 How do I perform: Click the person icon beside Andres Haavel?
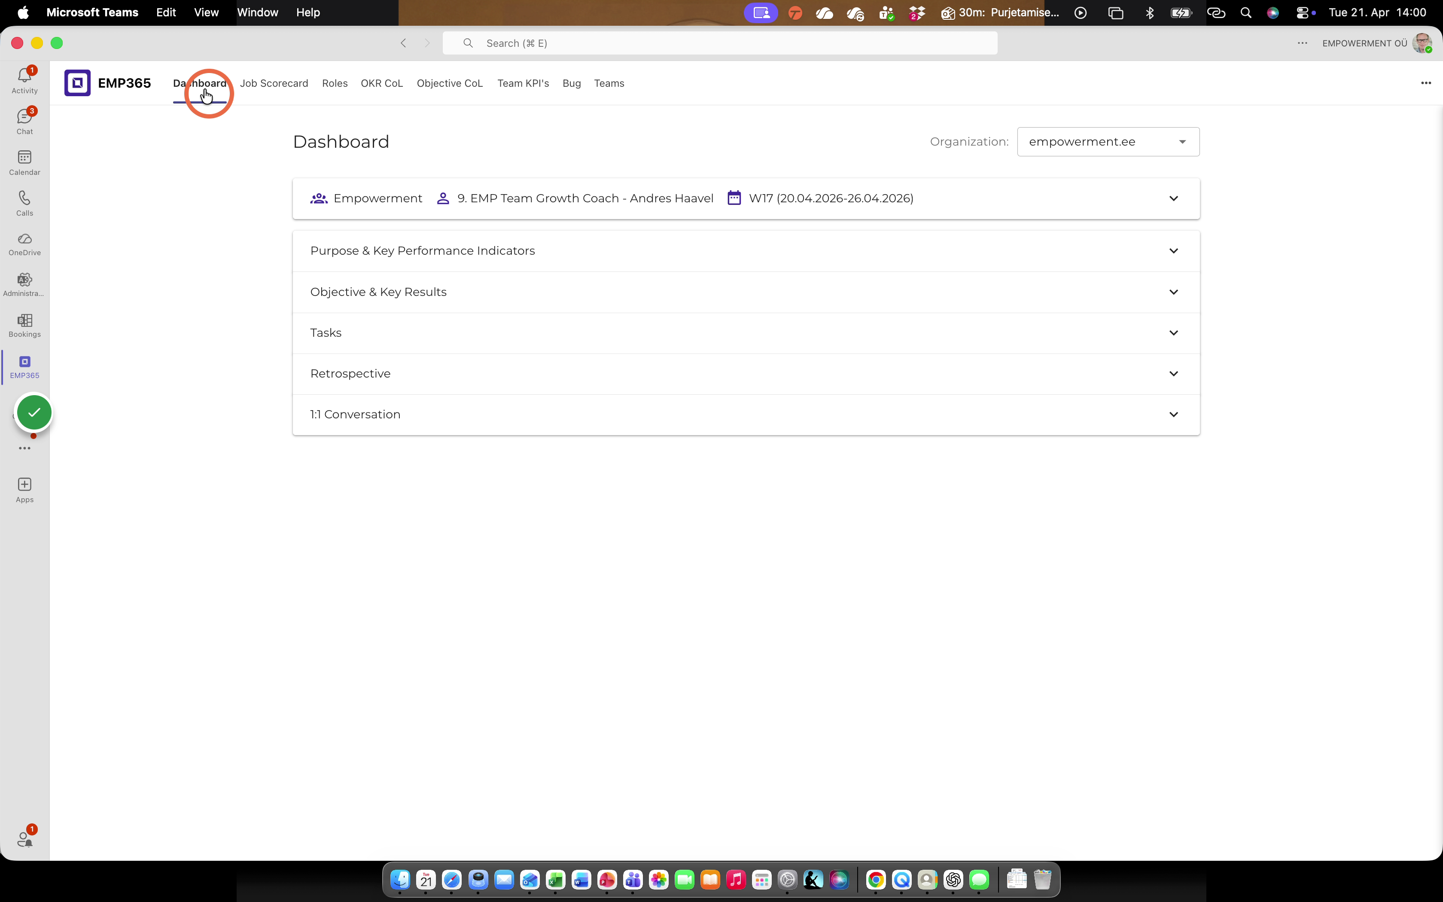443,198
